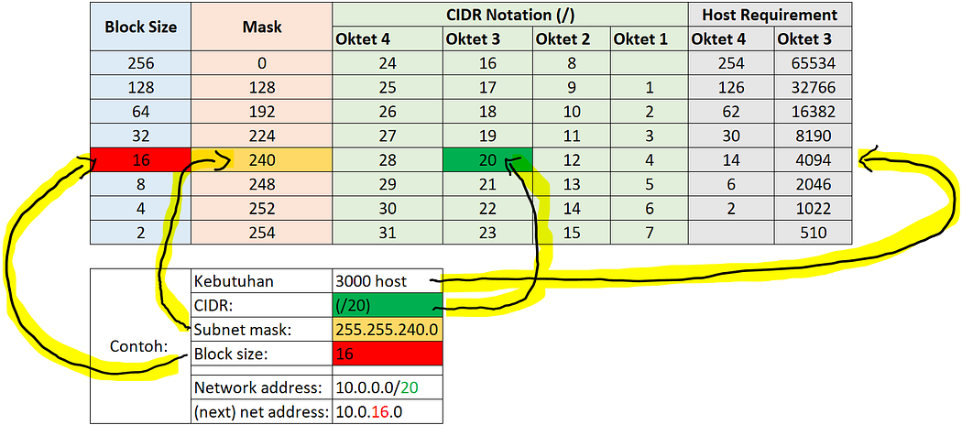Click CIDR cell 31

[388, 232]
